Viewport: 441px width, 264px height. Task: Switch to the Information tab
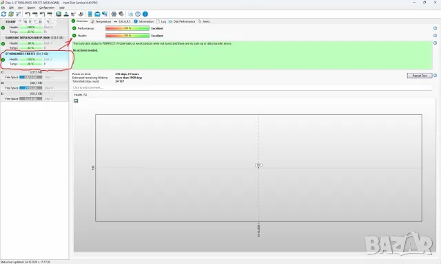[x=144, y=21]
